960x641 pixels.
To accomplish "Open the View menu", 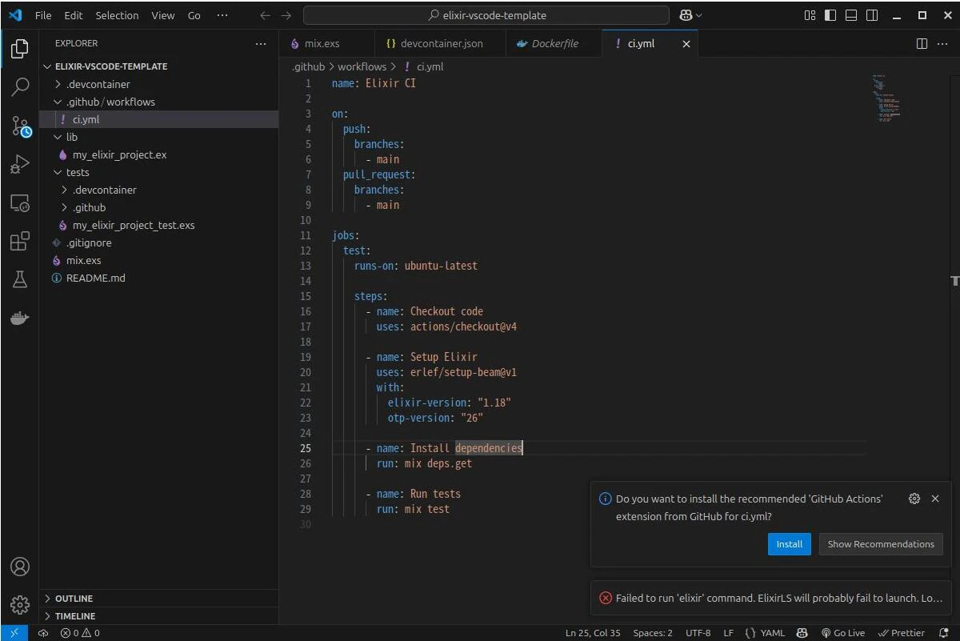I will click(x=163, y=15).
